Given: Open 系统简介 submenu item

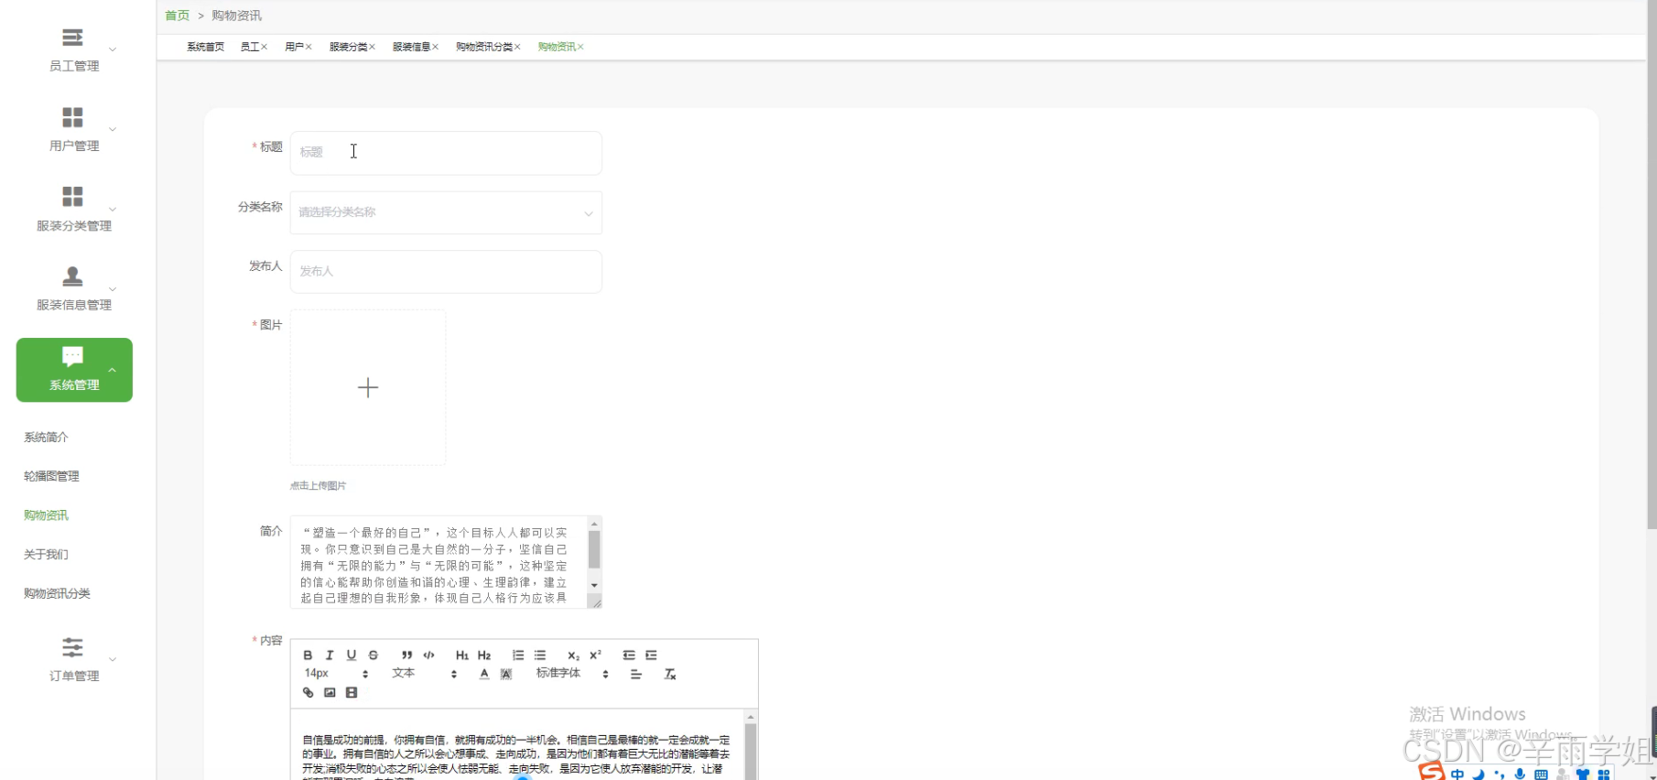Looking at the screenshot, I should click(x=46, y=438).
